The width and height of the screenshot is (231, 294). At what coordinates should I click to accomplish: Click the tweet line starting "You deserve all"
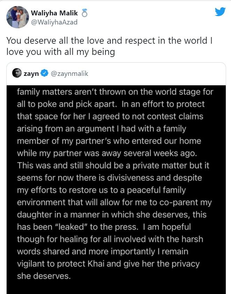110,40
